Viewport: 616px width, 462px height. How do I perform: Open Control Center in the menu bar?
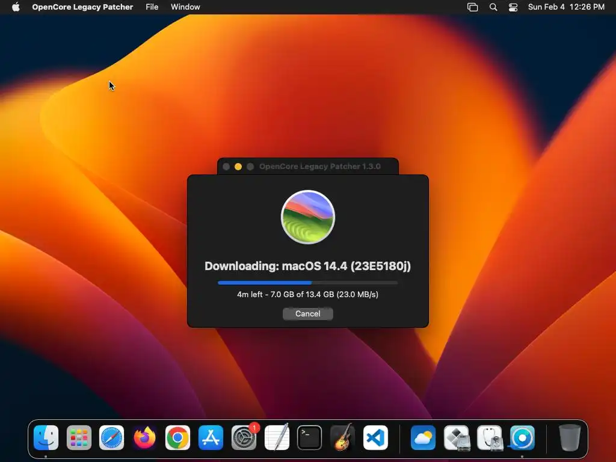pyautogui.click(x=513, y=7)
